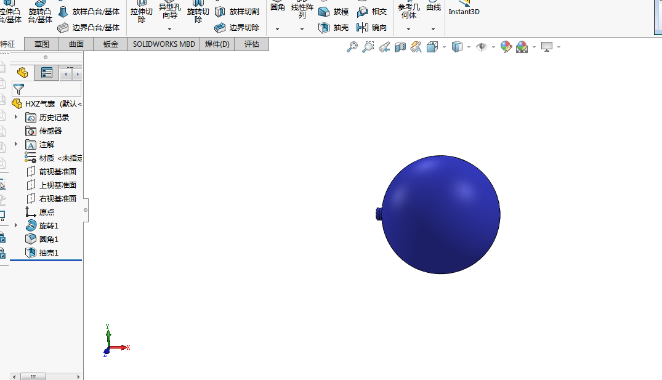Select the 放样凸台/基体 (Lofted Boss) tool
The width and height of the screenshot is (662, 380).
click(89, 11)
